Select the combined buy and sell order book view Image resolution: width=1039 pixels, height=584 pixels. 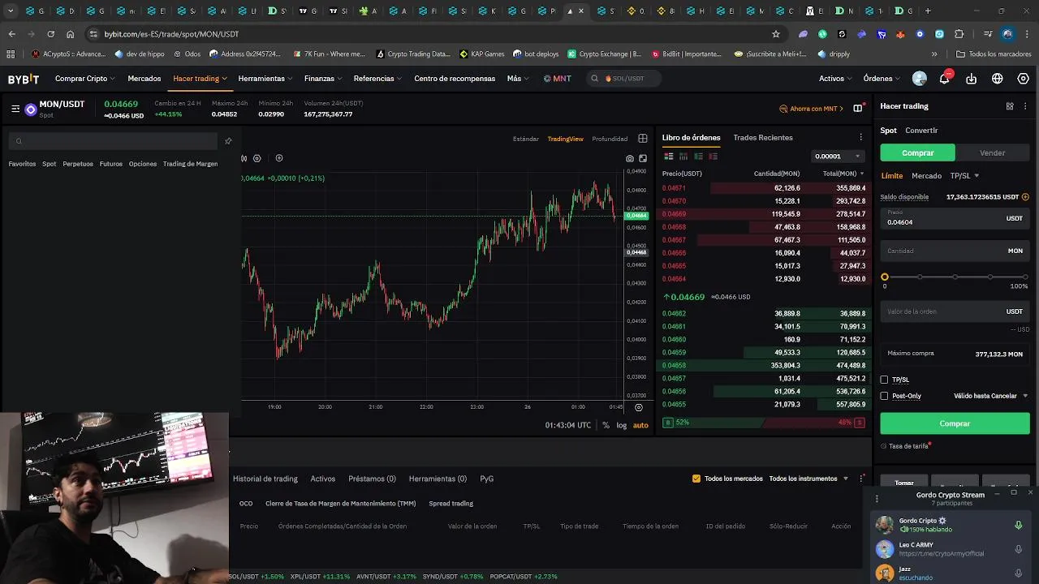click(x=669, y=157)
